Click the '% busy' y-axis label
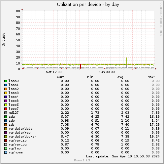The image size is (164, 164). click(3, 39)
